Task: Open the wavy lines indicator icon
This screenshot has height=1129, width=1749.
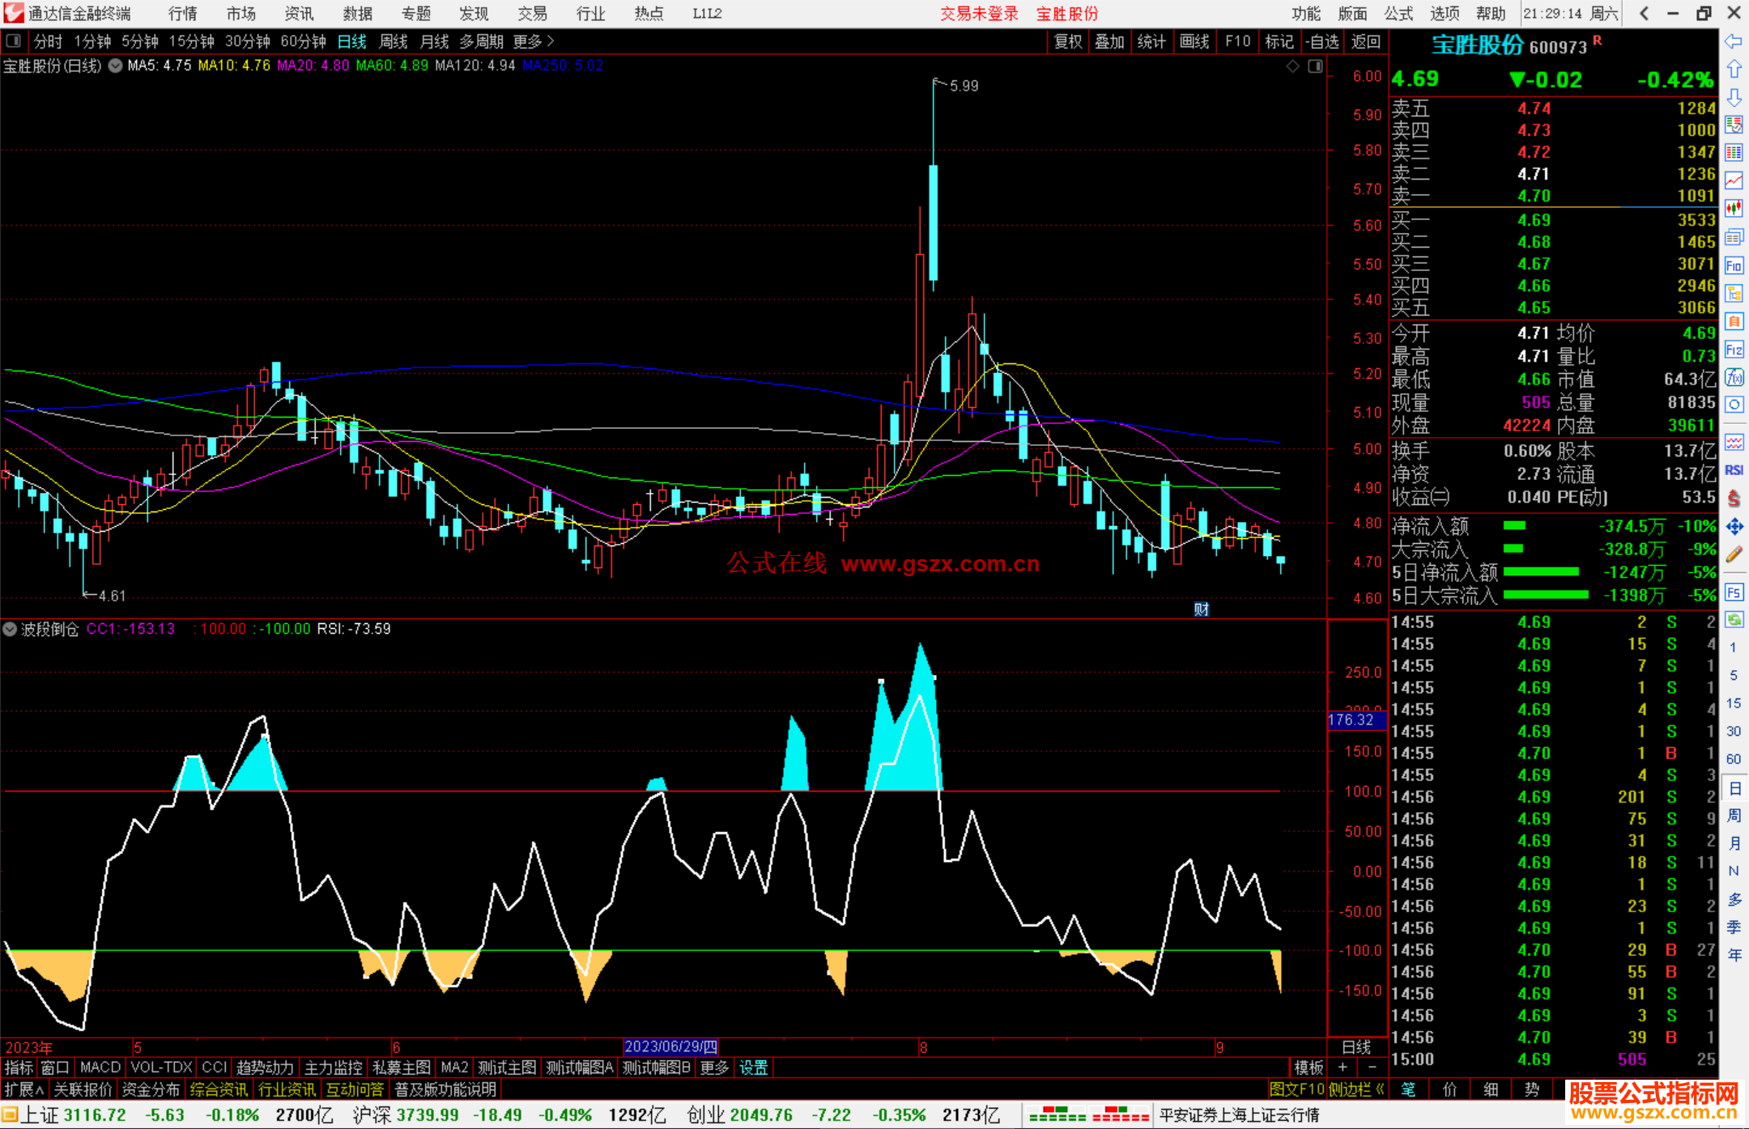Action: tap(1734, 442)
